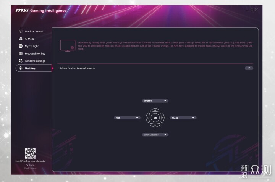The image size is (275, 182).
Task: Open the AI Menu section
Action: click(x=27, y=39)
